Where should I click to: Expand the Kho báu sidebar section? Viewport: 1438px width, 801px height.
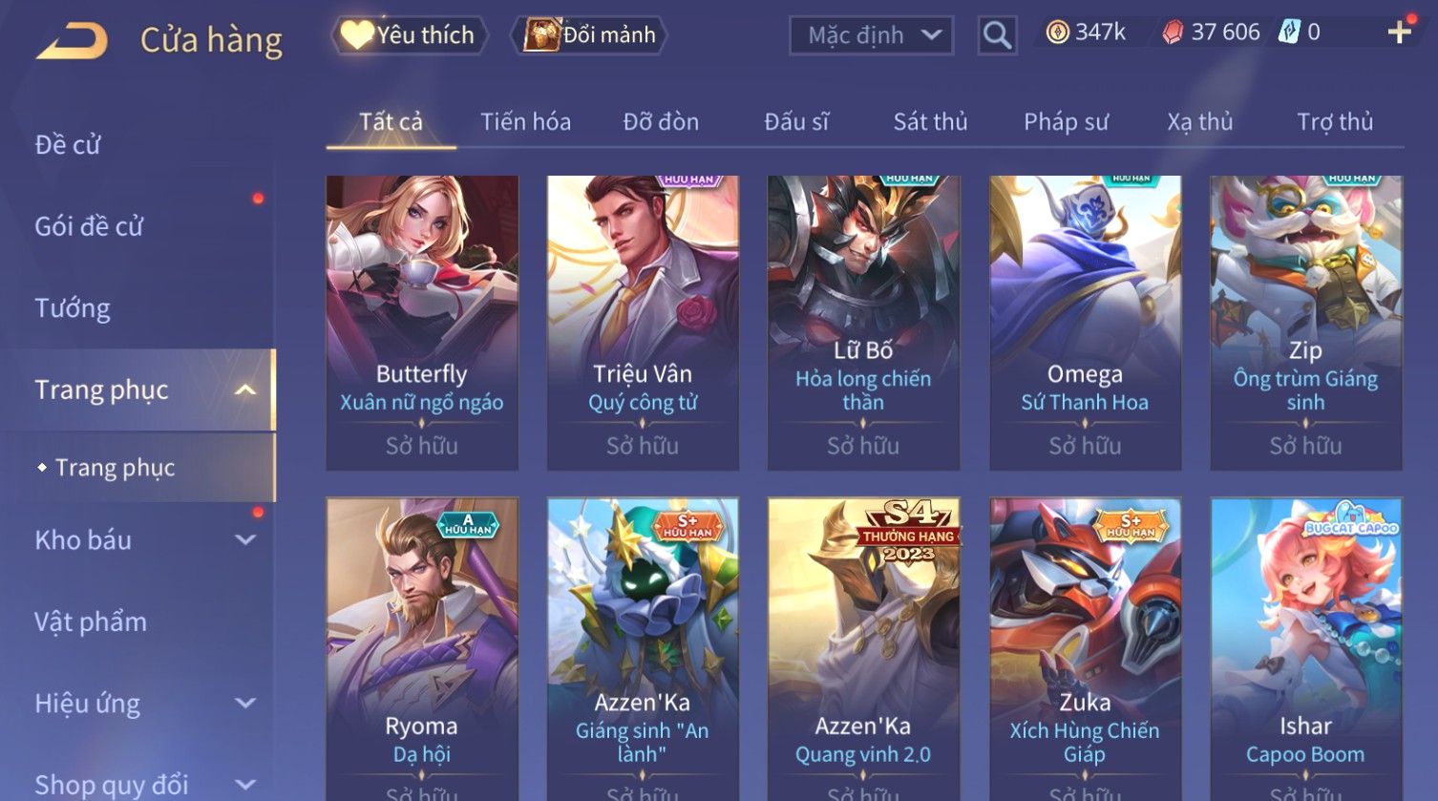[x=245, y=539]
